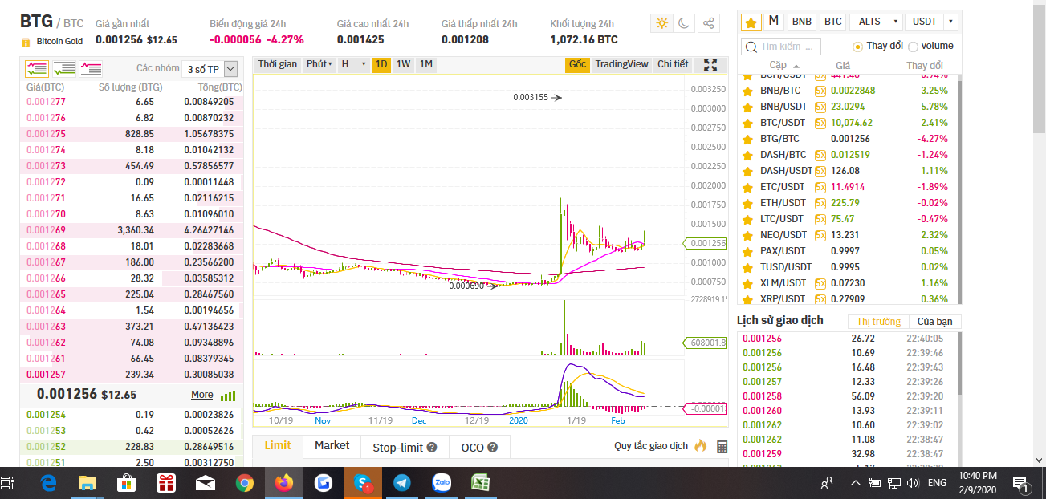
Task: Unfavorite the ETH/USDT star
Action: click(x=748, y=203)
